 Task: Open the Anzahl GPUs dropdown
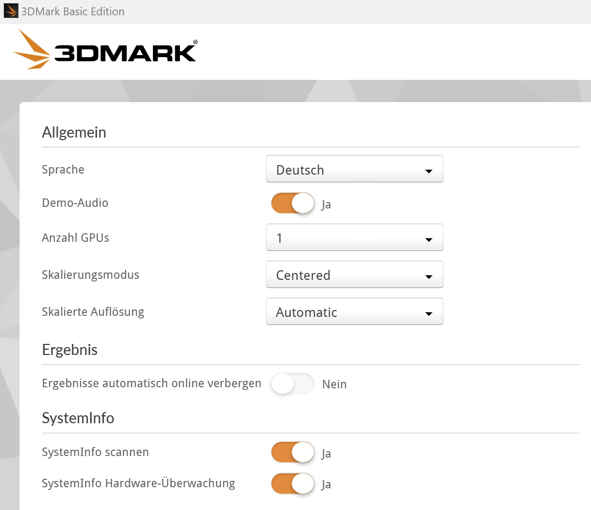point(354,238)
